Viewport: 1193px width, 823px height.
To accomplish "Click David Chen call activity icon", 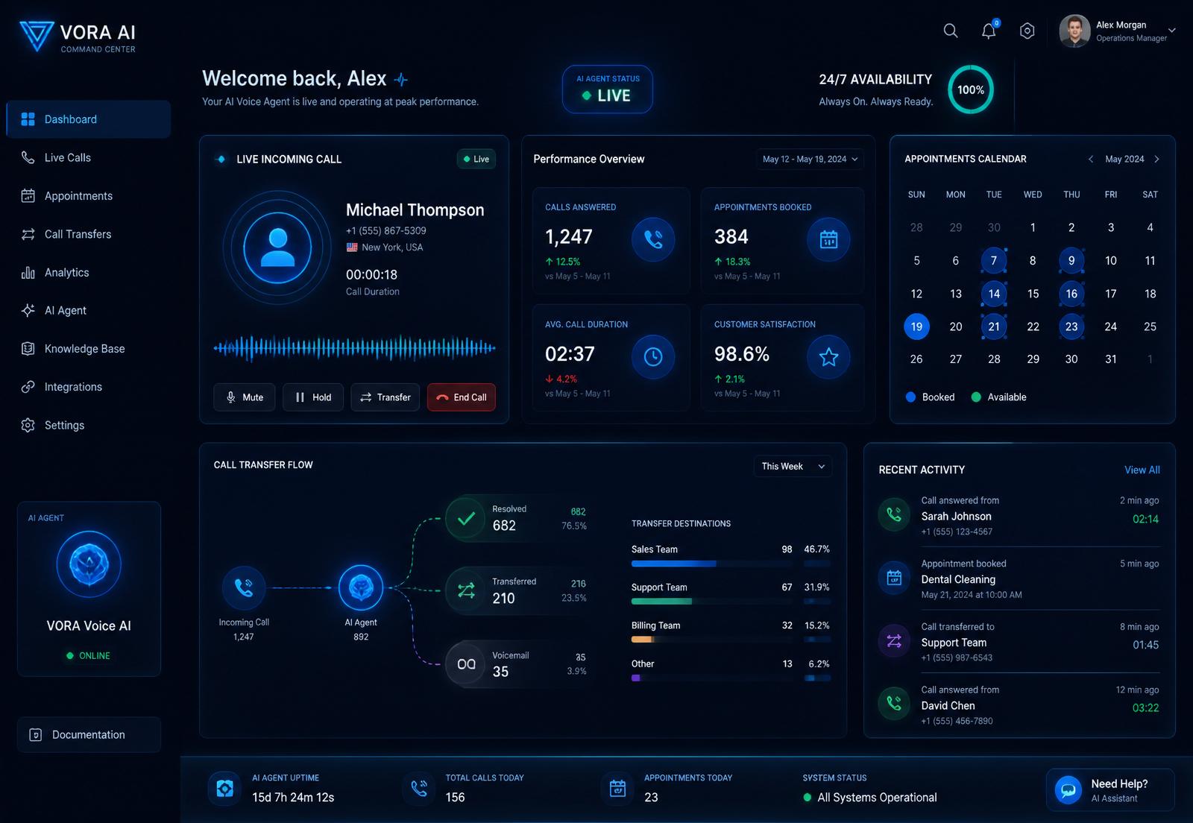I will click(894, 703).
